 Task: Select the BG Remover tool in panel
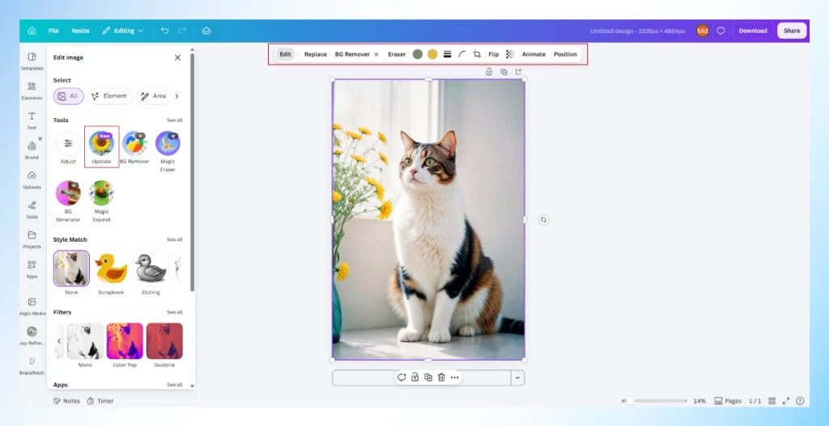(134, 147)
